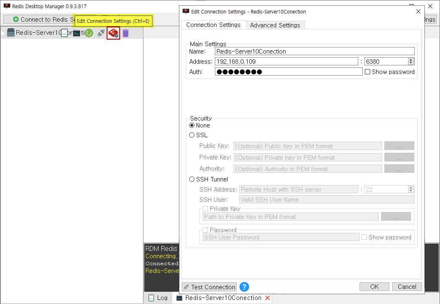Close the Redis-Server10Conection console tab
Viewport: 440px width, 304px height.
pos(268,298)
